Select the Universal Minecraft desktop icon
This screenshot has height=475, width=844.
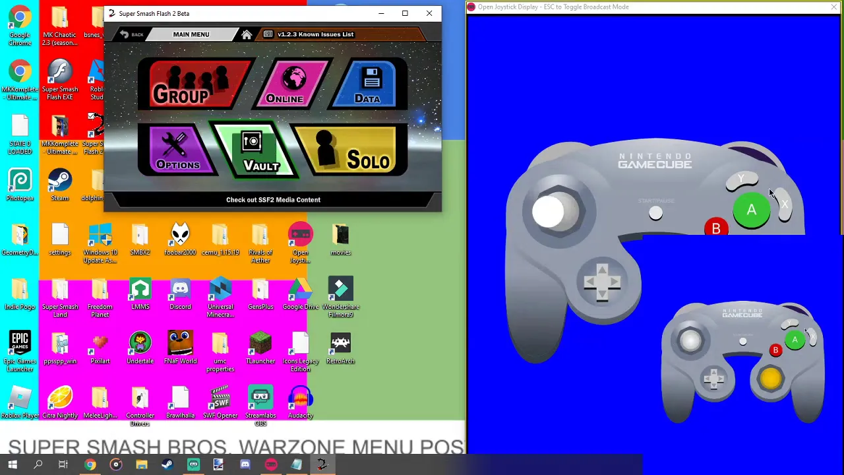[x=220, y=298]
